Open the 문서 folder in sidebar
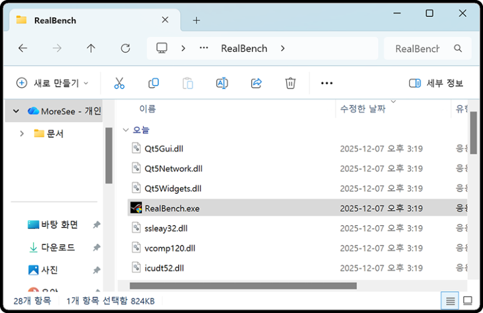 pos(49,133)
